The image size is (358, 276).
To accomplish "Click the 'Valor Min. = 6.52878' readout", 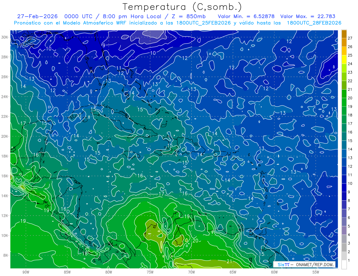I will coord(246,16).
